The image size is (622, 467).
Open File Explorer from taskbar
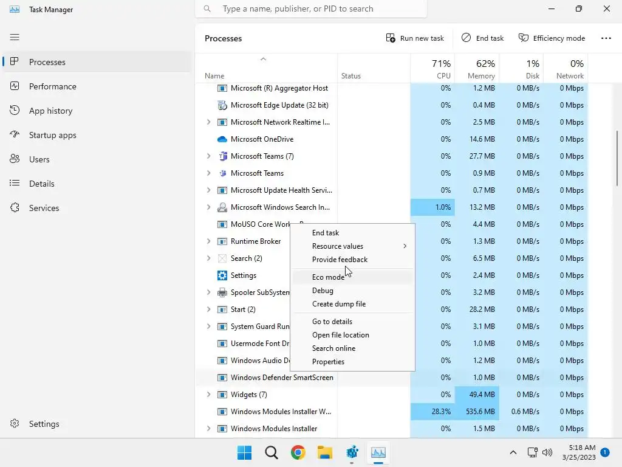point(325,452)
